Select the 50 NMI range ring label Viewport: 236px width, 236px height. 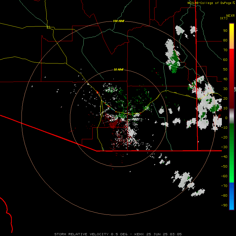(x=119, y=69)
